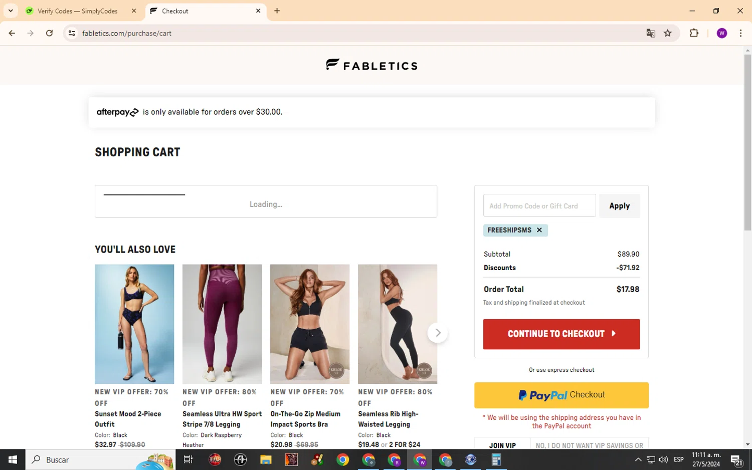Open Seamless Ultra HW Sport Stripe Legging image
The image size is (752, 470).
[x=222, y=324]
